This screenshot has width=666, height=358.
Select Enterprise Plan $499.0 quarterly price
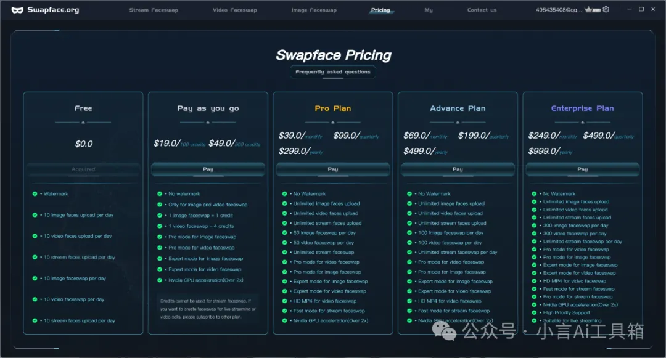point(608,136)
